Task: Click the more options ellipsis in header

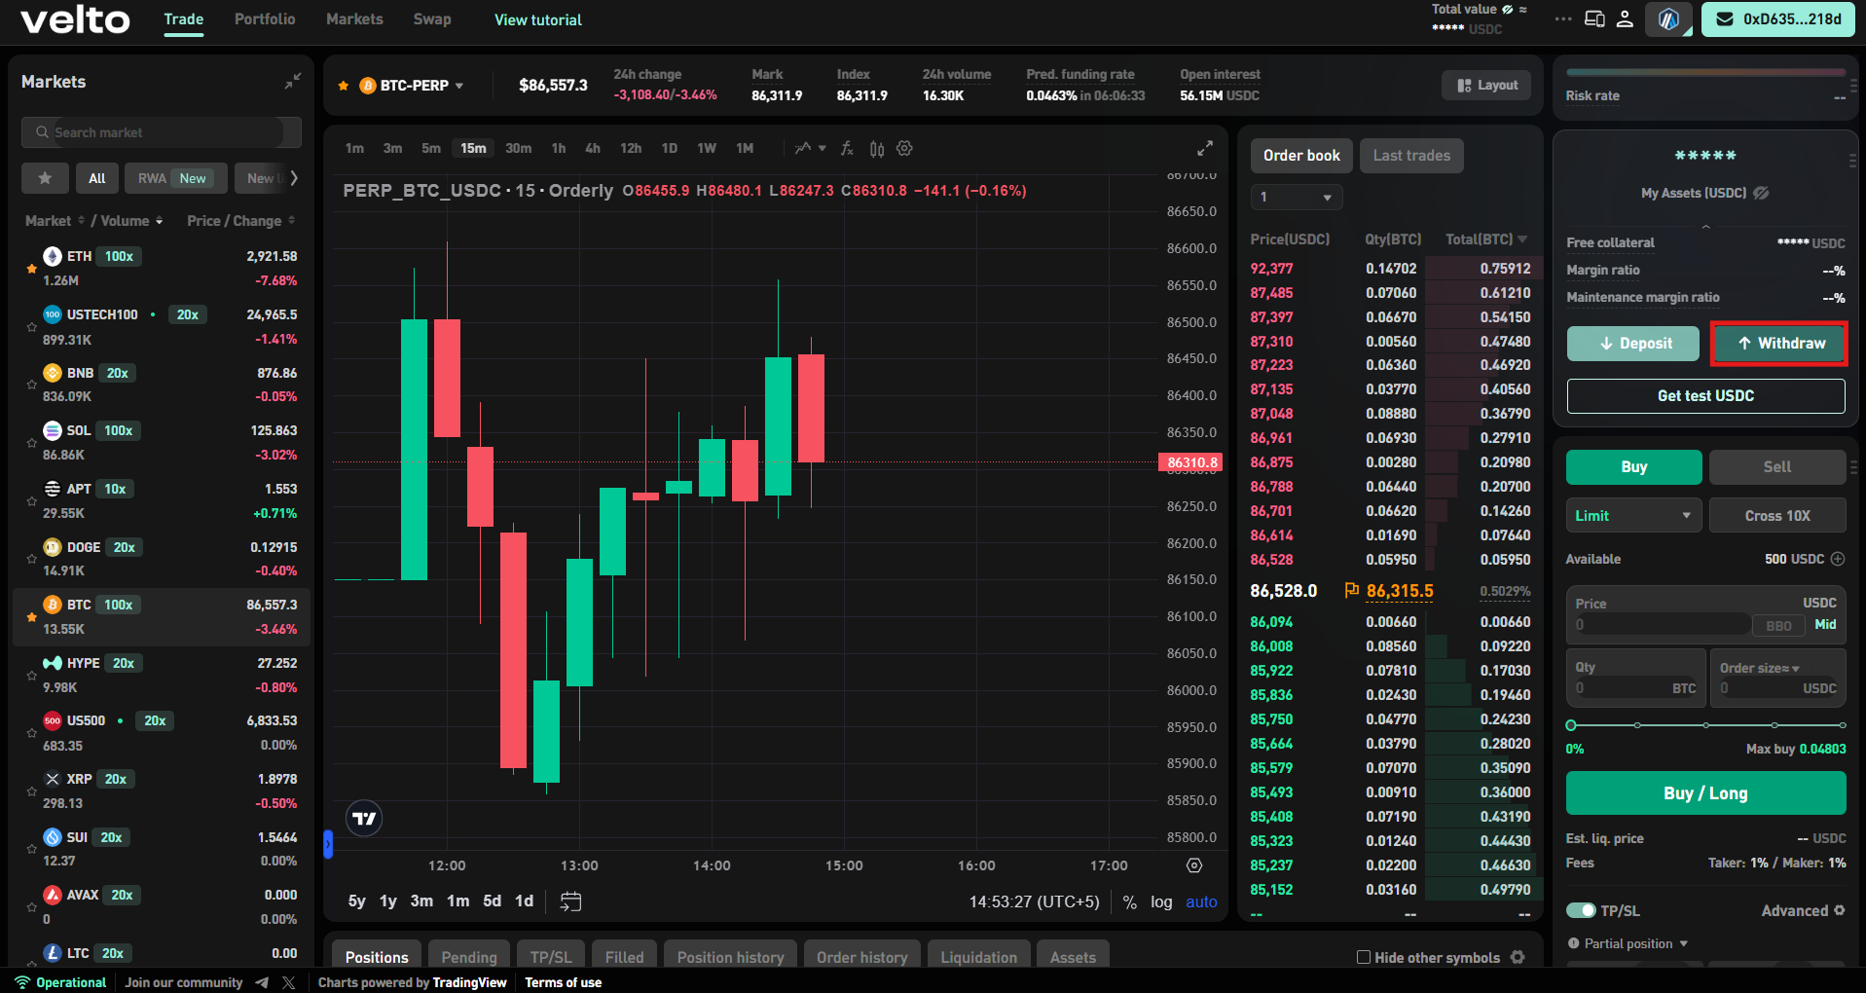Action: [1562, 18]
